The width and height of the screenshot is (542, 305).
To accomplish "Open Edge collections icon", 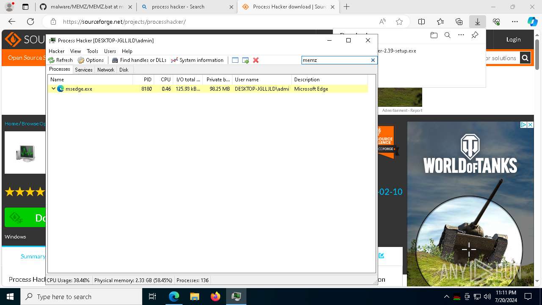I will coord(459,22).
